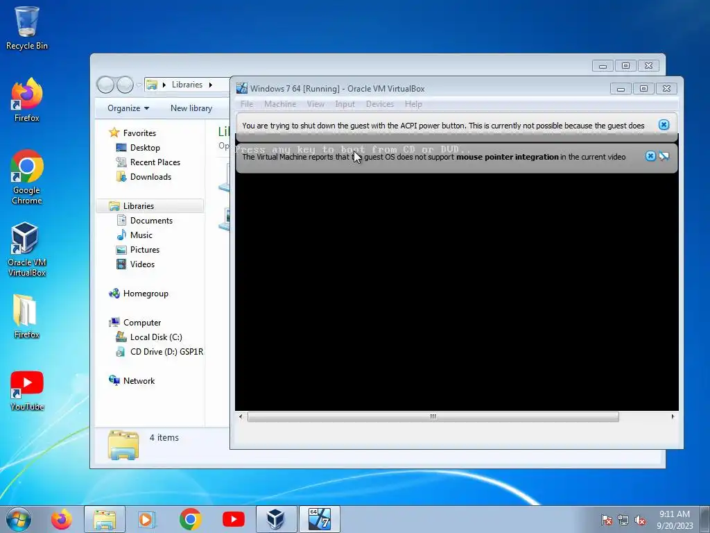The image size is (710, 533).
Task: Click Action Center flag tray icon
Action: pyautogui.click(x=606, y=521)
